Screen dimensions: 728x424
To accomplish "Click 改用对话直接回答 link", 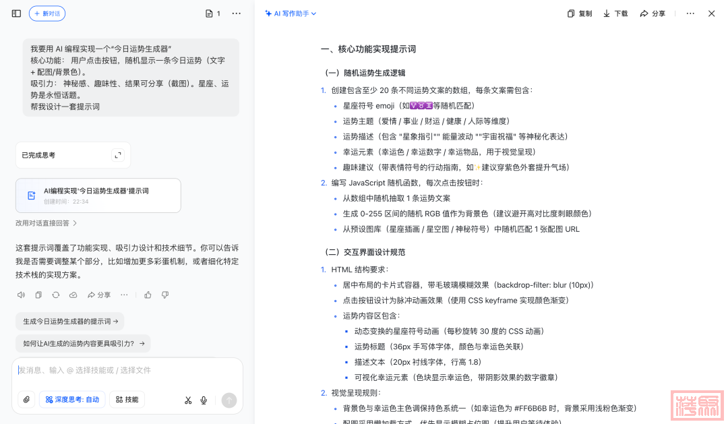I will pos(47,223).
